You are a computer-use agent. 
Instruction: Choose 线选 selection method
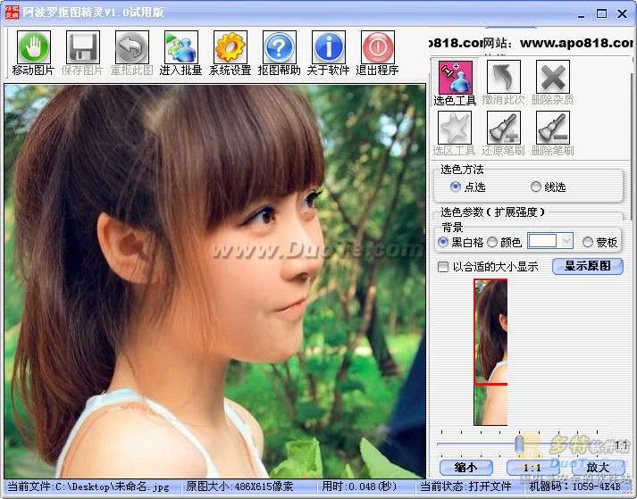pyautogui.click(x=548, y=187)
